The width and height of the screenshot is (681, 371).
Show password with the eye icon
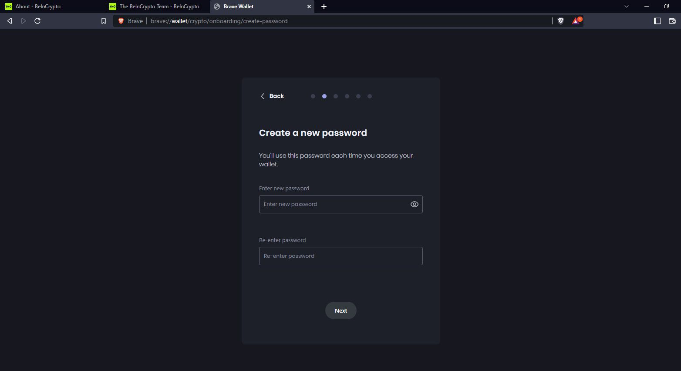(414, 204)
